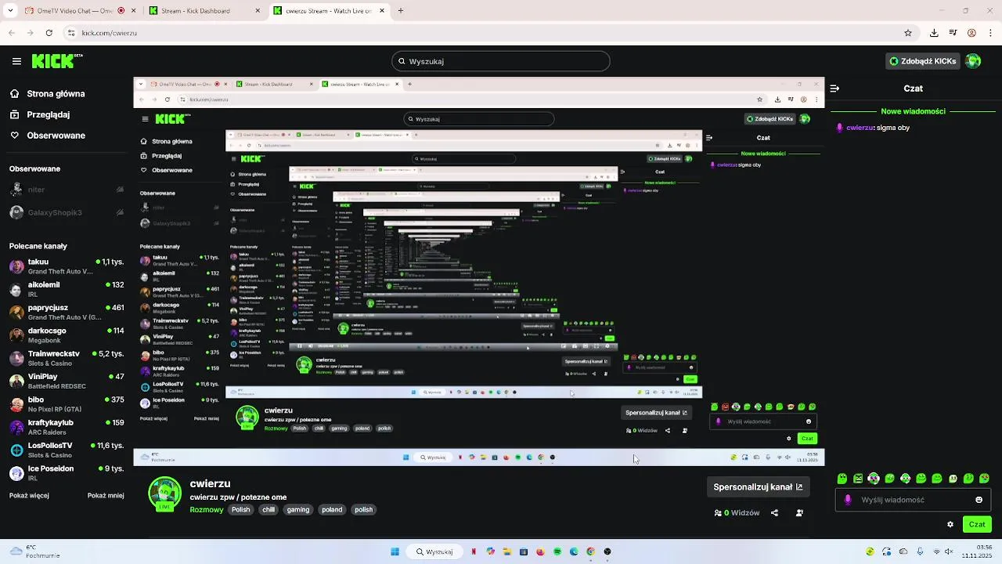Open chat settings gear beside the green Czat button

pyautogui.click(x=950, y=525)
